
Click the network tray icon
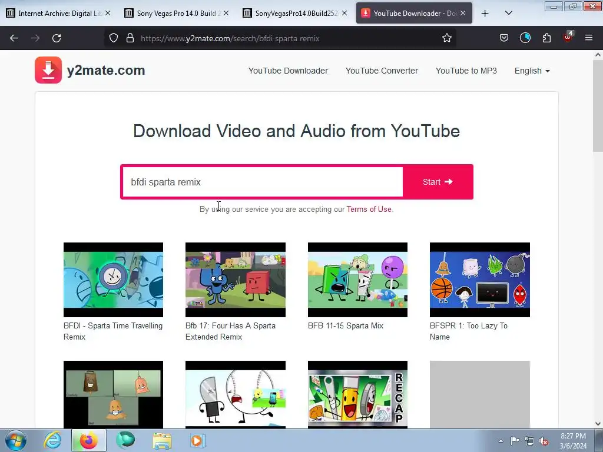tap(529, 441)
